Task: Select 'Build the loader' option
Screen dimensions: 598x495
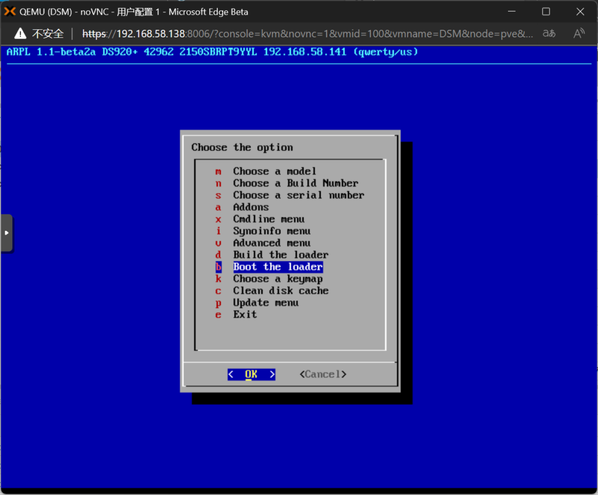Action: point(280,255)
